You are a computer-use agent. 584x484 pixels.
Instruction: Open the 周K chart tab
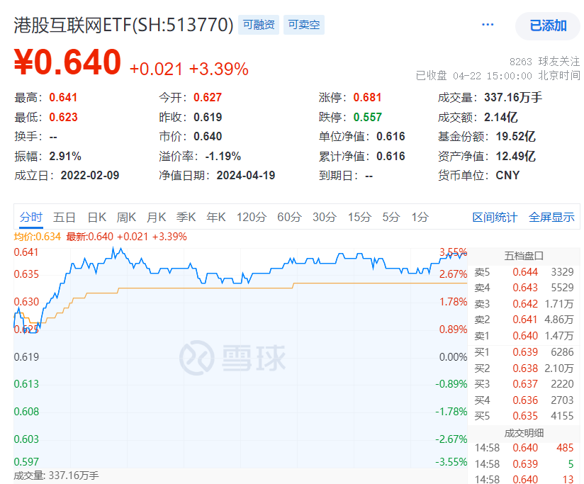[x=126, y=217]
